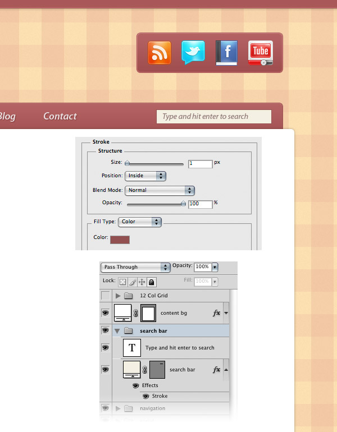
Task: Toggle the navigation group eye
Action: (106, 408)
